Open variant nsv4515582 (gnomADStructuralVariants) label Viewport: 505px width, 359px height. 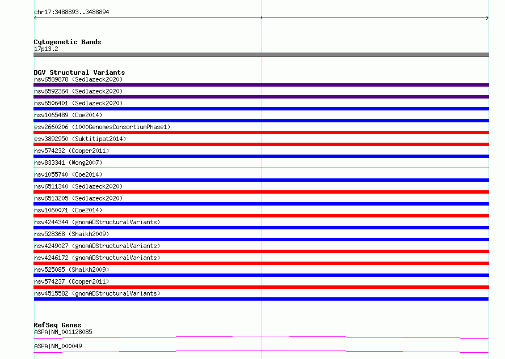coord(97,293)
